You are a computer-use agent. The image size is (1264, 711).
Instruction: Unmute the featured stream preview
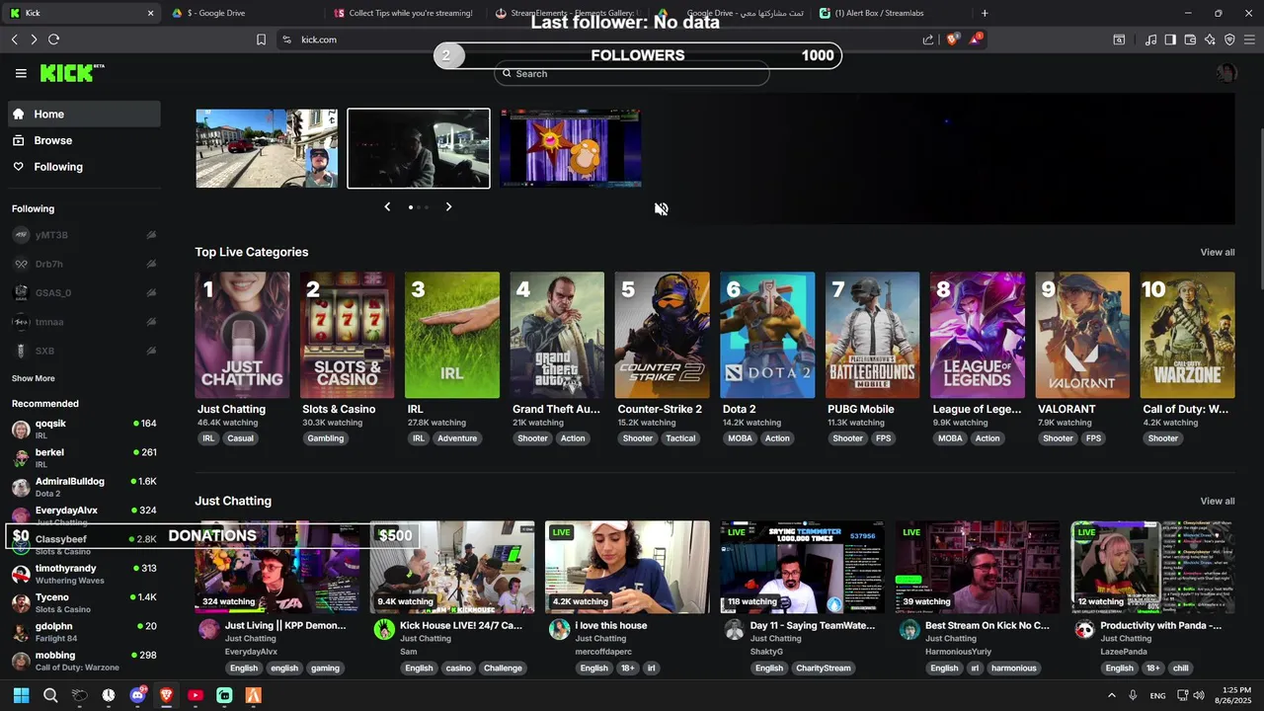click(x=662, y=208)
